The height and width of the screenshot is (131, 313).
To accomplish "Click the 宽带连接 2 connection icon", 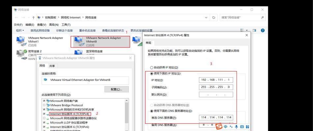I will tap(21, 55).
